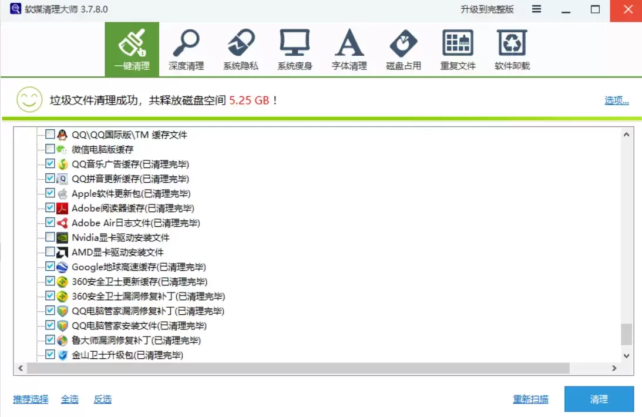Click the 软媒清理大师 app logo icon
Image resolution: width=642 pixels, height=417 pixels.
[x=15, y=9]
